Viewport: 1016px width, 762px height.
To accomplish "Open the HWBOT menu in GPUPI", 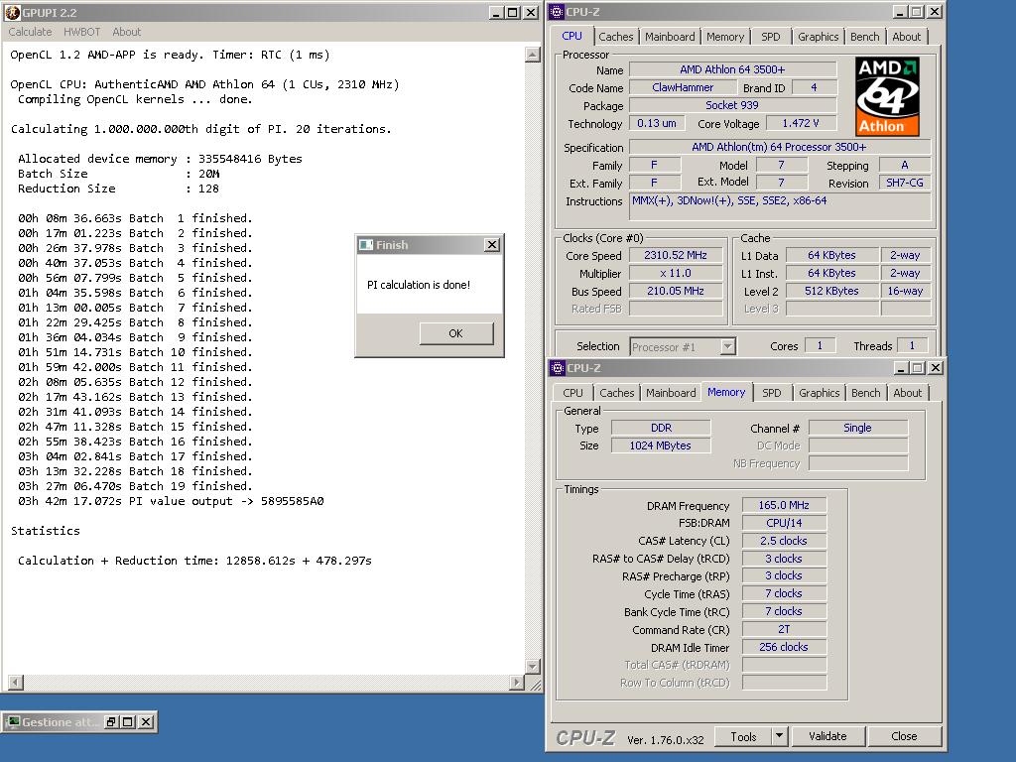I will (81, 32).
